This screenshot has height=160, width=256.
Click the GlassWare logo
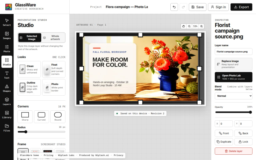click(8, 7)
